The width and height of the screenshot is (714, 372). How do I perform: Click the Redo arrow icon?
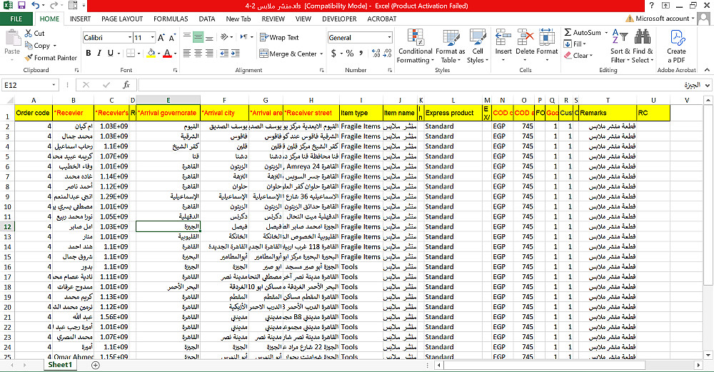point(54,6)
